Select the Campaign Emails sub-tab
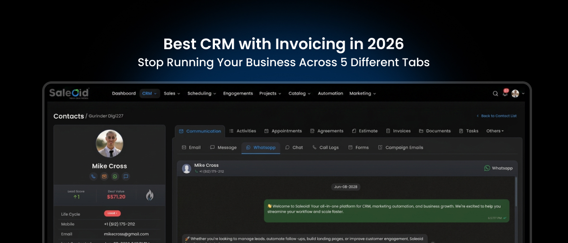This screenshot has width=568, height=243. 400,148
